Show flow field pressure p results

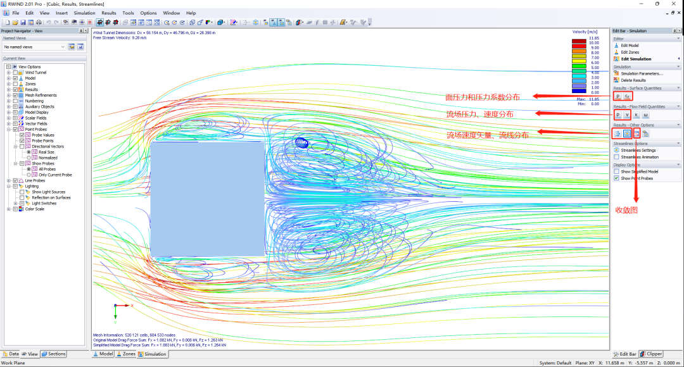[617, 115]
